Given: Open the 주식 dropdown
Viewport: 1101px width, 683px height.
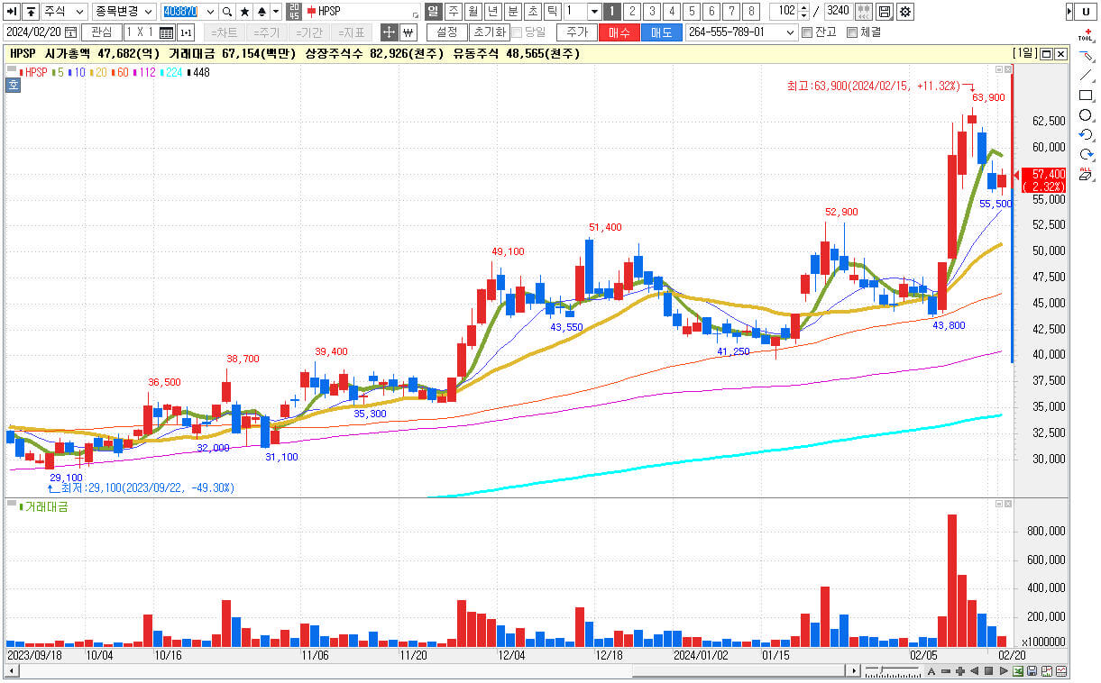Looking at the screenshot, I should coord(65,12).
